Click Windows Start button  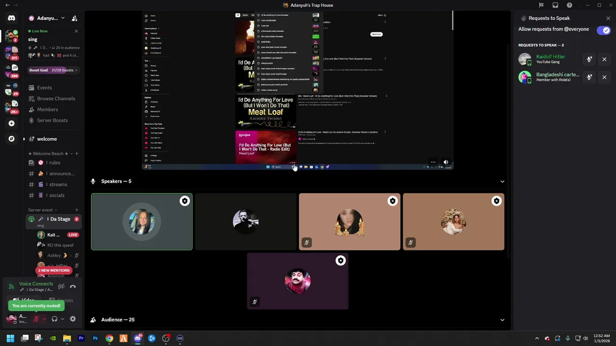point(10,338)
